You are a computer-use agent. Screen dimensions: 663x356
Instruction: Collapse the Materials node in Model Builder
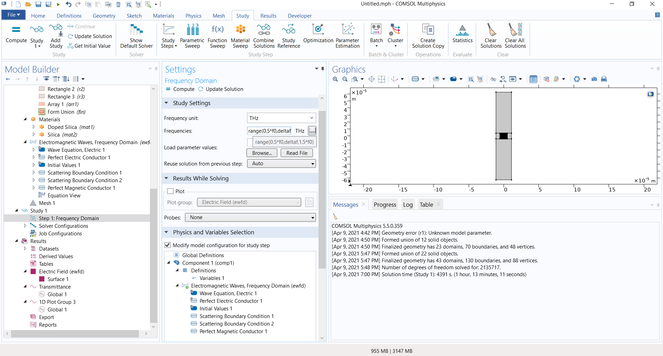click(25, 119)
